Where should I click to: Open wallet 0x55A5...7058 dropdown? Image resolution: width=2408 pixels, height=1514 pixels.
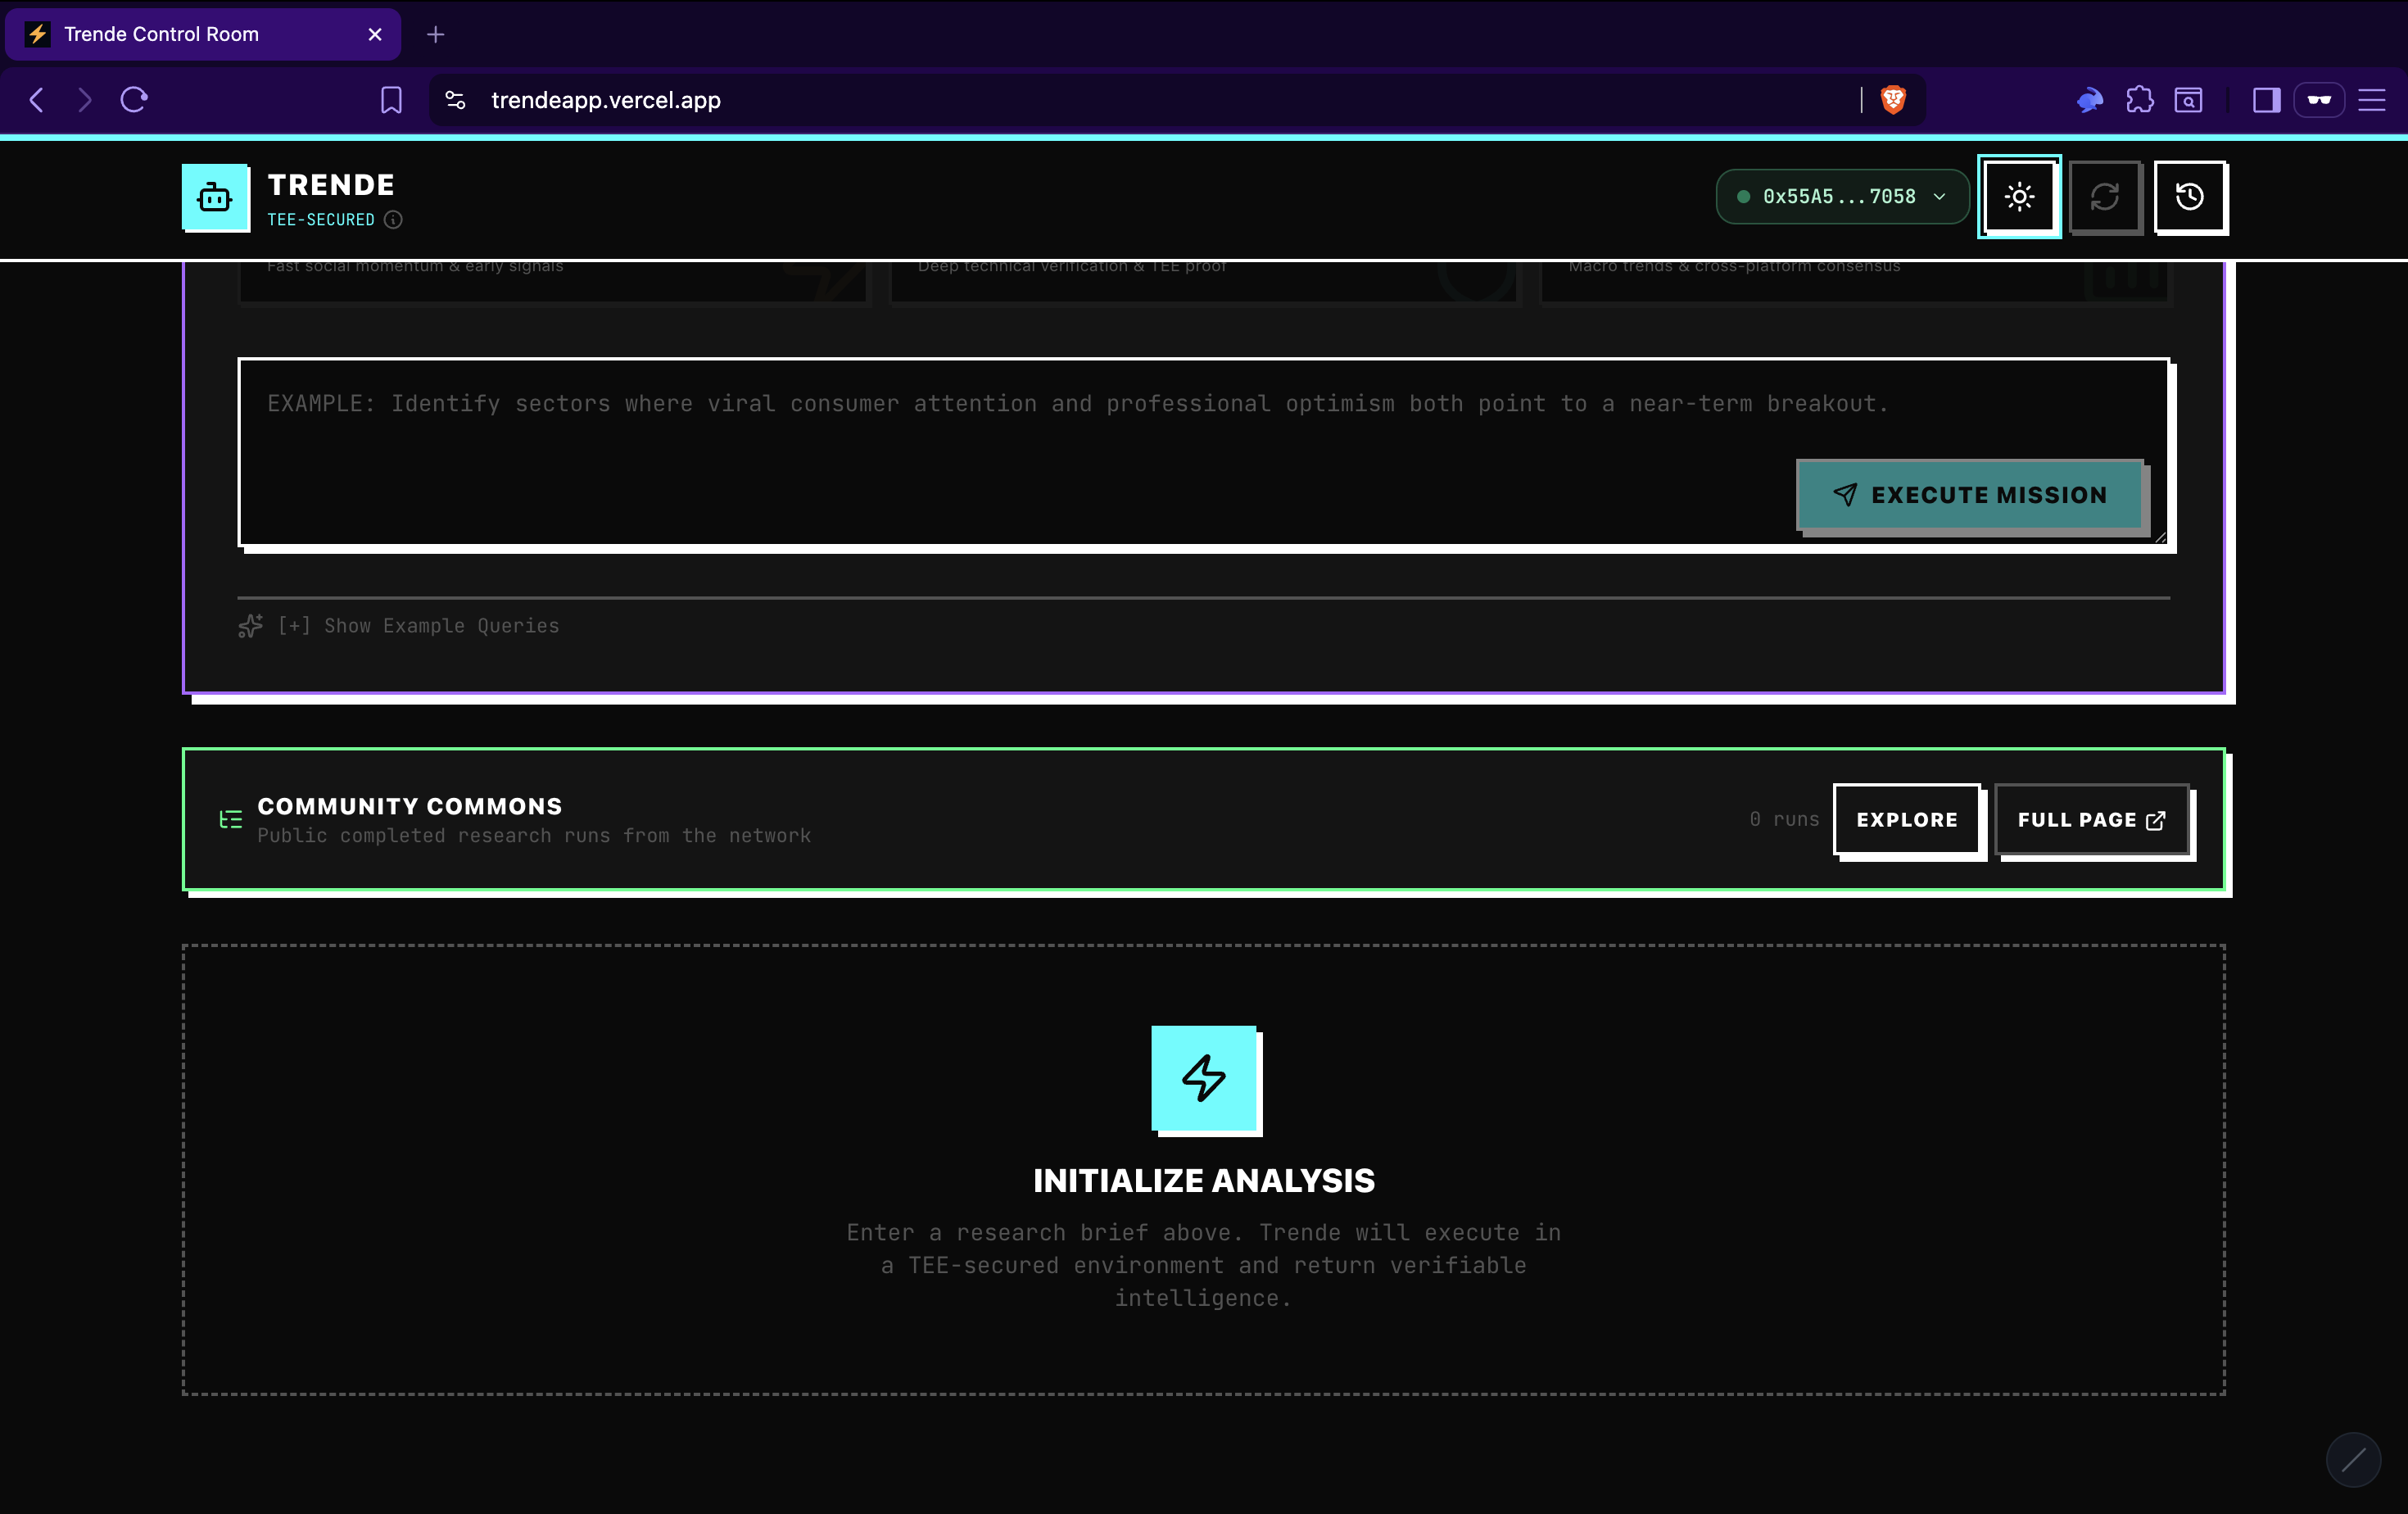1842,197
